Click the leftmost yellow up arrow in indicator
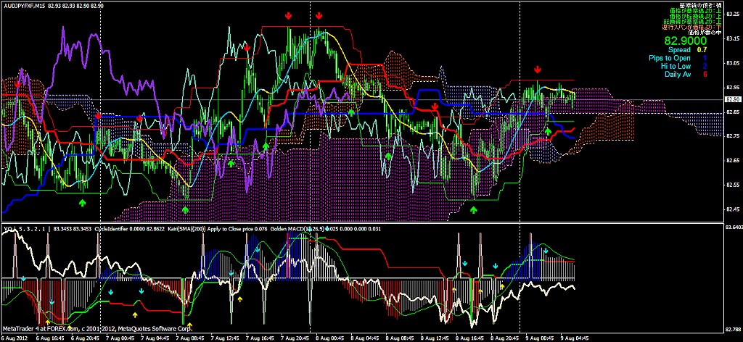This screenshot has height=342, width=743. [x=48, y=320]
